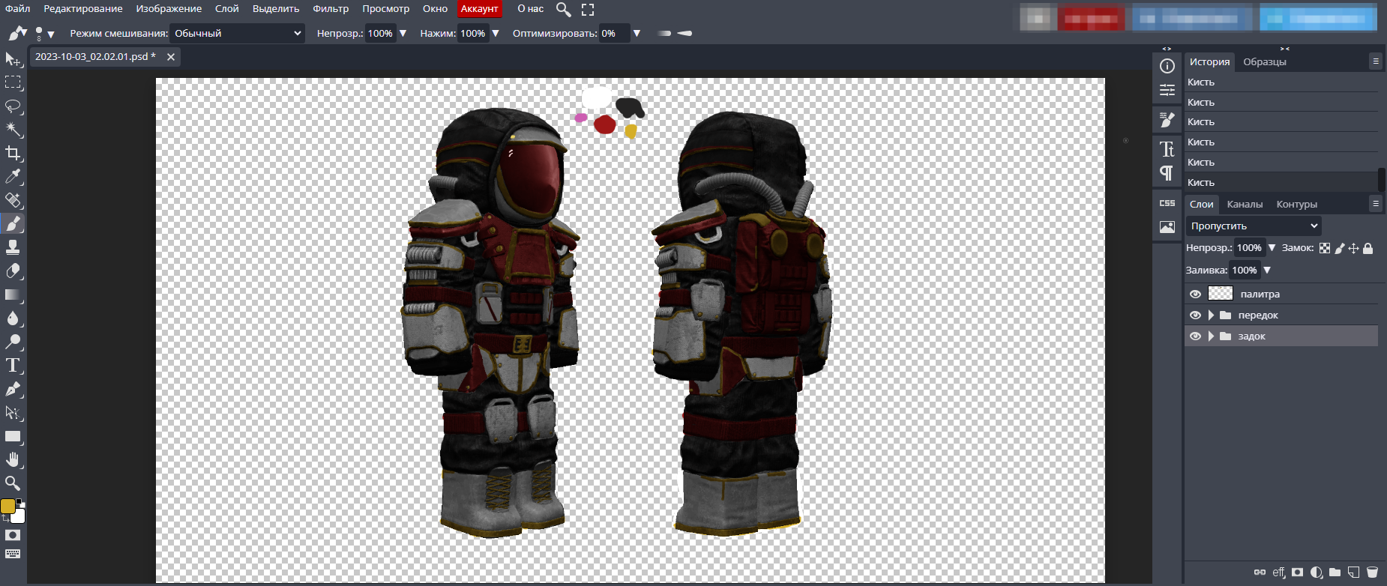
Task: Expand the задок folder
Action: coord(1211,336)
